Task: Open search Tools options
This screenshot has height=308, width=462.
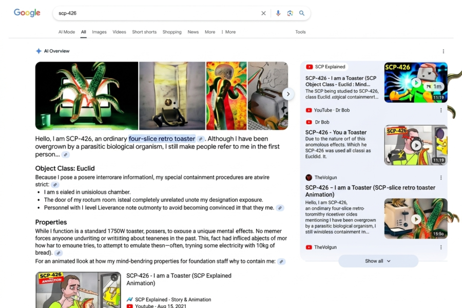Action: coord(300,32)
